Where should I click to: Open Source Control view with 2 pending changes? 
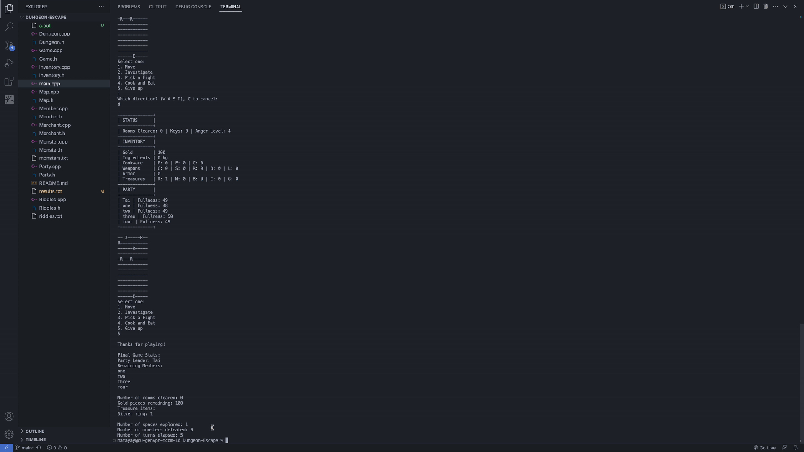pos(9,45)
